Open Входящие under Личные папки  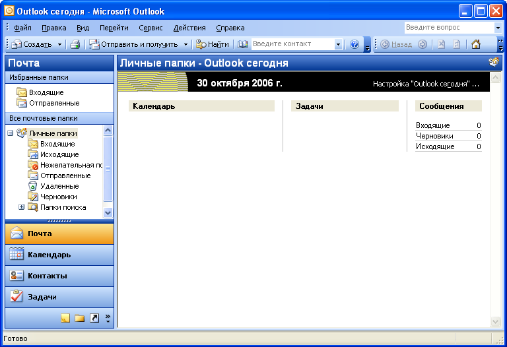(51, 144)
